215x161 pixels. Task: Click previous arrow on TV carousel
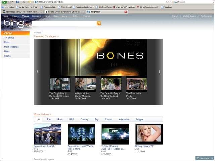pos(38,71)
